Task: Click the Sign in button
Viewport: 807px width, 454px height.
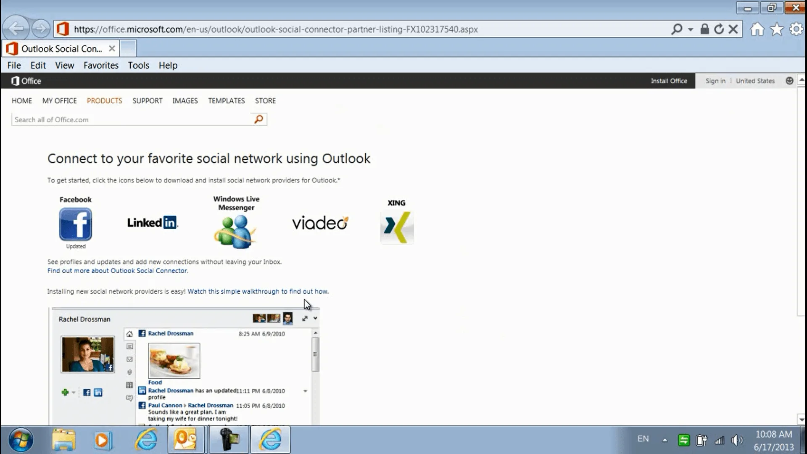Action: [x=715, y=80]
